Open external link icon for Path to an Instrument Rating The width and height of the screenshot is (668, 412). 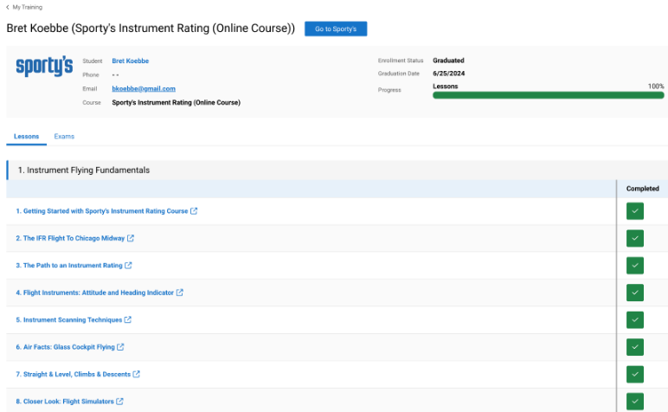pyautogui.click(x=128, y=266)
